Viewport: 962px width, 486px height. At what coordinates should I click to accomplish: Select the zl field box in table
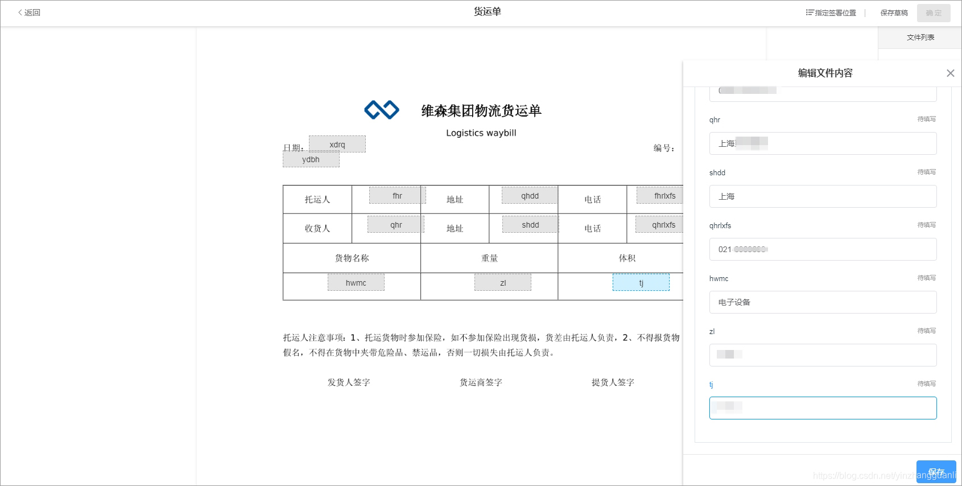503,282
